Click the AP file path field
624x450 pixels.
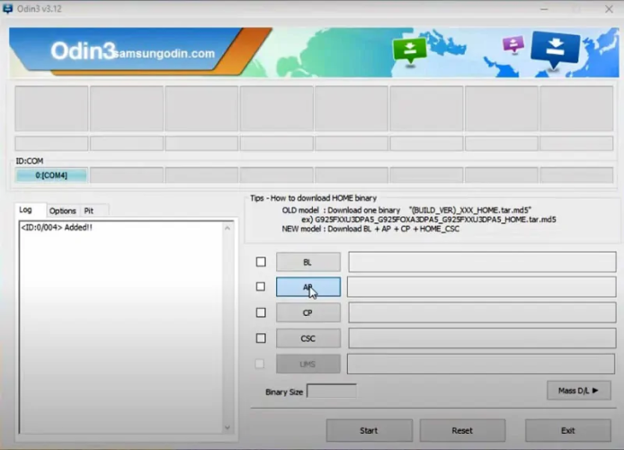click(482, 287)
